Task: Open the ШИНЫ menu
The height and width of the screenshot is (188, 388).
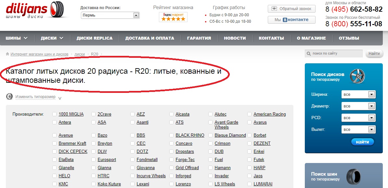Action: tap(16, 38)
